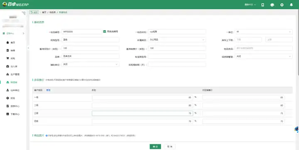Viewport: 299px width, 150px height.
Task: Click the 一级 corresponding sale price field
Action: [243, 97]
